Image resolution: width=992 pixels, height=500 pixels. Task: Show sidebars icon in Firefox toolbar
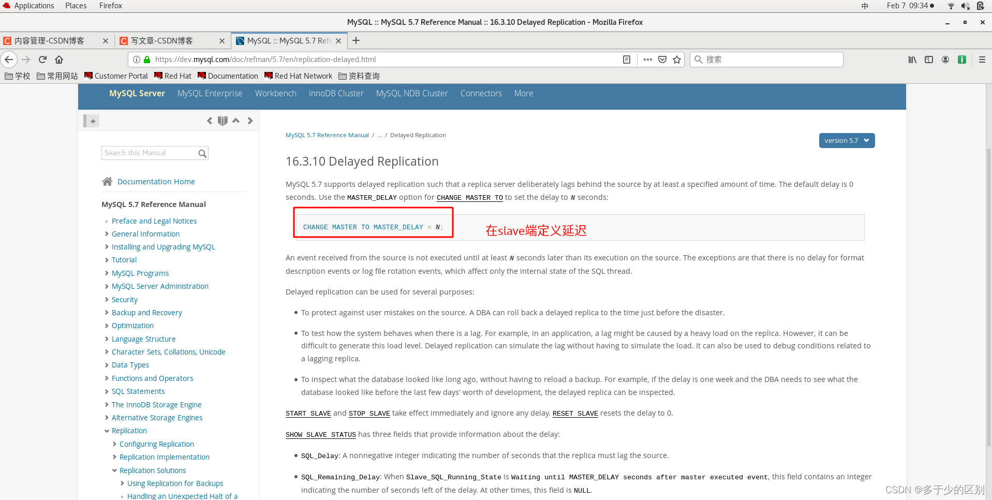point(929,60)
